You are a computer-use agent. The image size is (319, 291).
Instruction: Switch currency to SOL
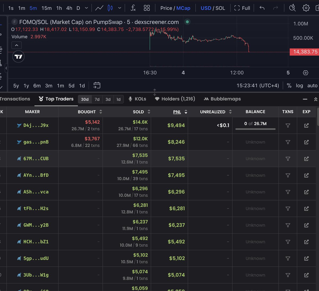(x=220, y=8)
